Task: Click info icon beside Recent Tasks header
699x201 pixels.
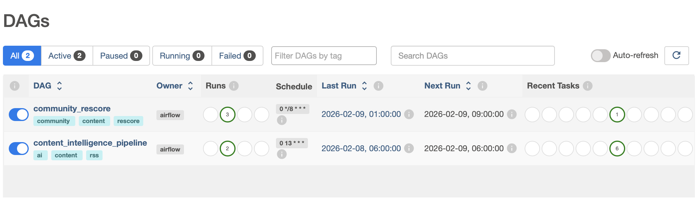Action: click(x=587, y=86)
